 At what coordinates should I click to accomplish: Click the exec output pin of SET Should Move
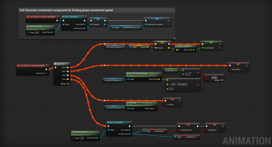246,65
